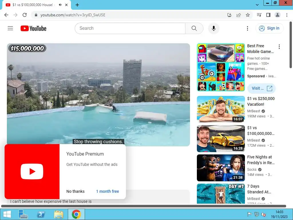Screen dimensions: 293x220
Task: Open $1 vs $250,000 Vacation thumbnail
Action: [x=221, y=109]
